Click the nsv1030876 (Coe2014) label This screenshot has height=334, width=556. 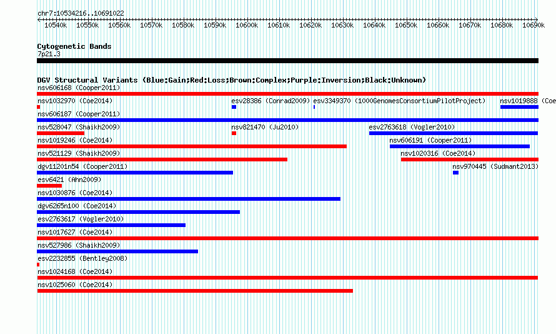click(x=75, y=193)
